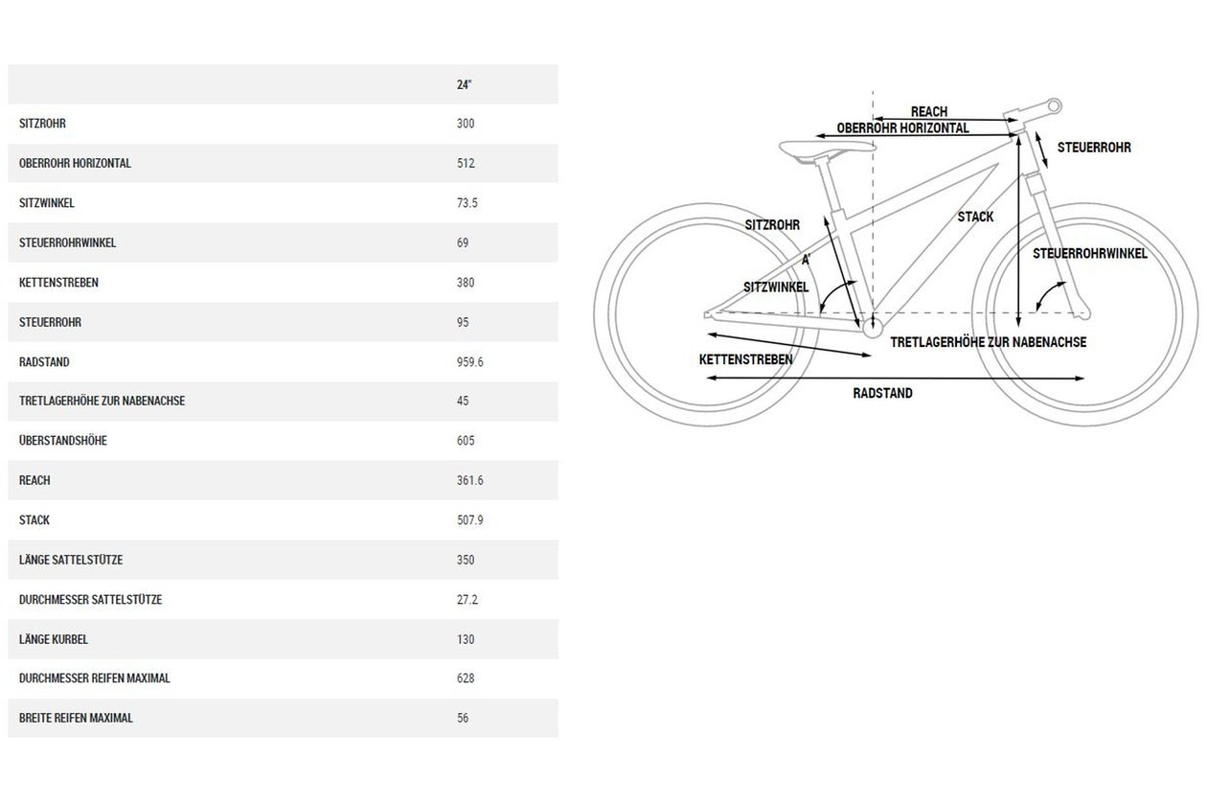1207x805 pixels.
Task: Select the RADSTAND label under the bike
Action: click(x=882, y=393)
